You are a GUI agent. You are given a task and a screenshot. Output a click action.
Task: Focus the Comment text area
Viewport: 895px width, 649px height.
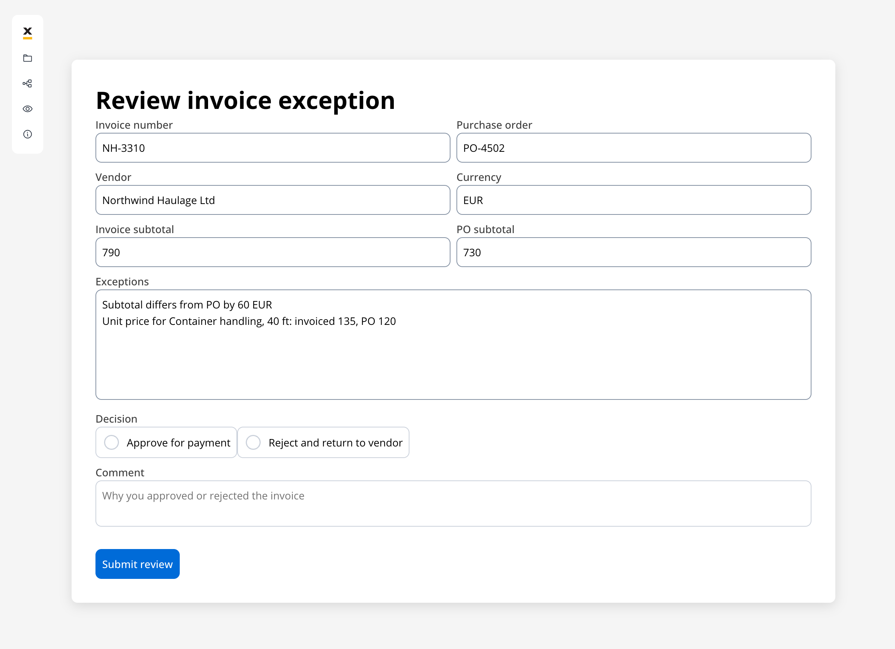[453, 503]
